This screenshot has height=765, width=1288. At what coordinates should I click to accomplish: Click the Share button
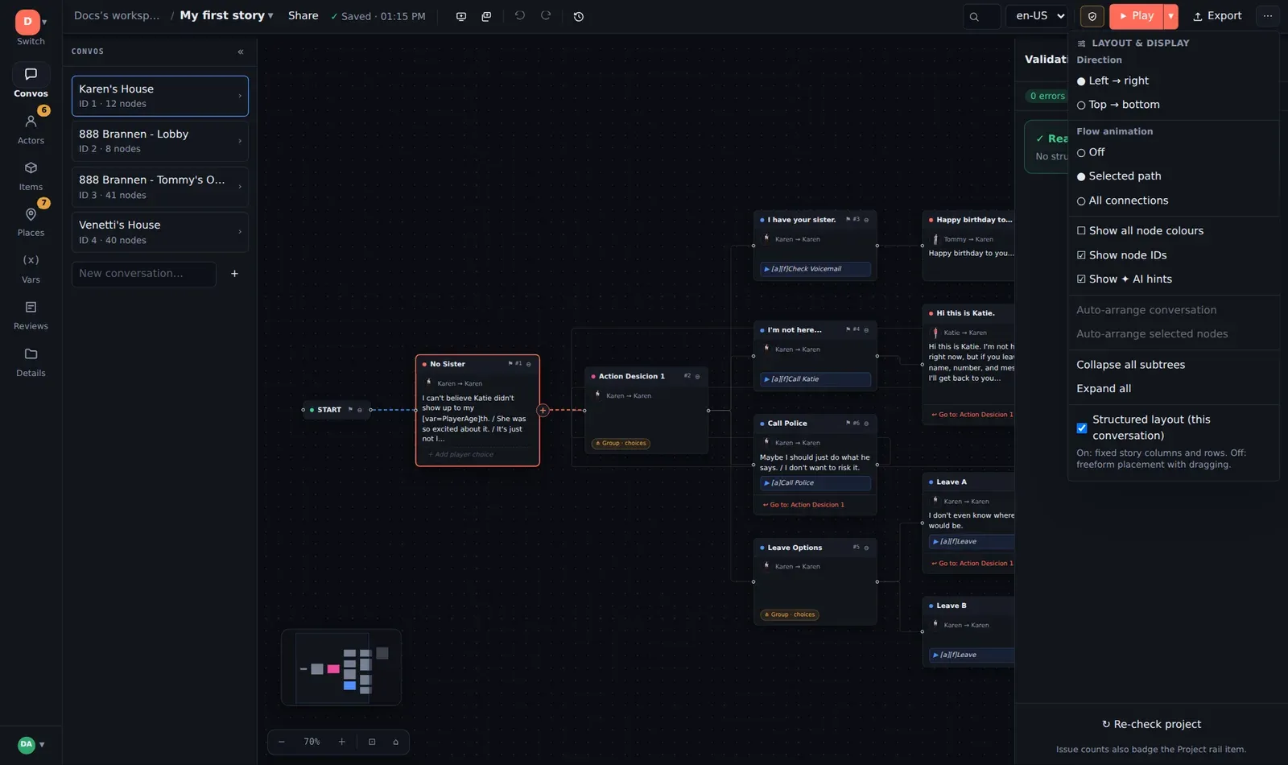[x=303, y=15]
